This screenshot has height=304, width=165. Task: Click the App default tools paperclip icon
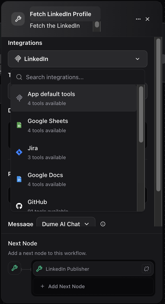click(x=19, y=98)
